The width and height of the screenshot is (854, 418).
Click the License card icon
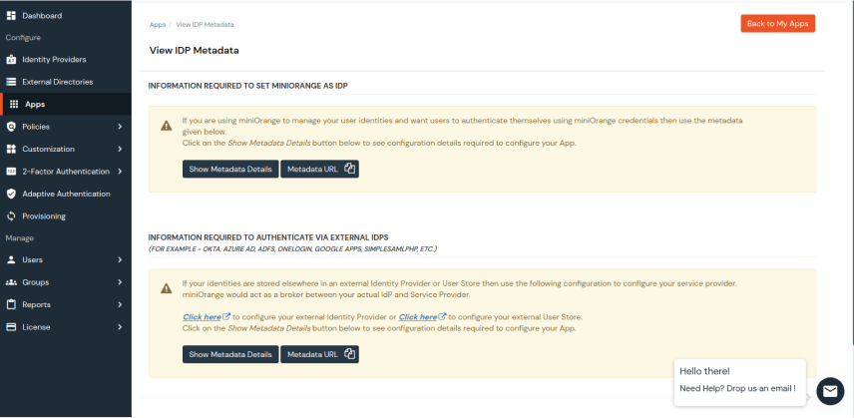[11, 327]
